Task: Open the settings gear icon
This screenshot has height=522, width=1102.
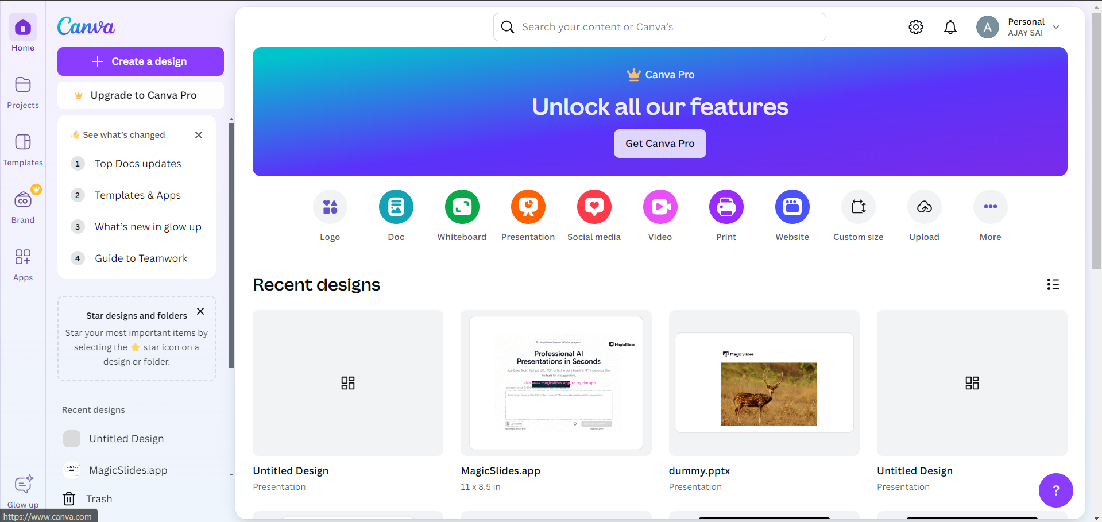Action: tap(916, 27)
